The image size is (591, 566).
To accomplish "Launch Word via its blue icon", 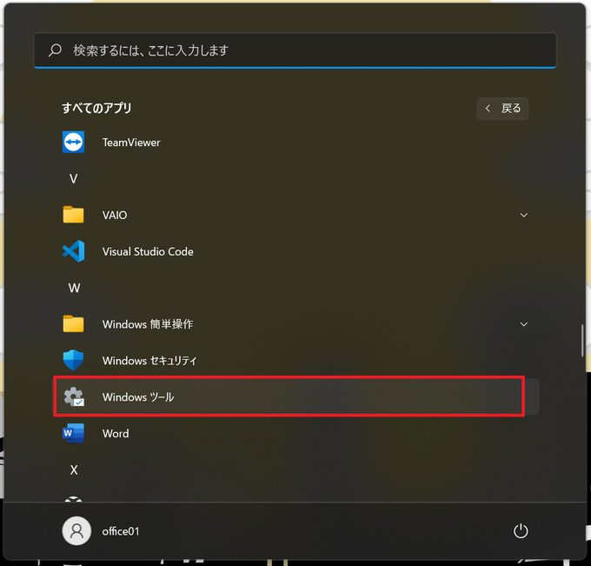I will pos(73,433).
